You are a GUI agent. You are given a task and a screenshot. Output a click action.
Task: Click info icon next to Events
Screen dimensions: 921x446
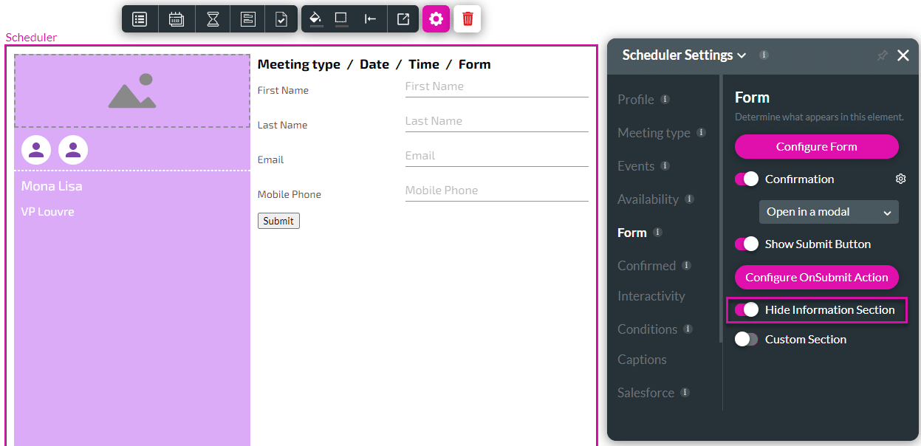pyautogui.click(x=665, y=165)
